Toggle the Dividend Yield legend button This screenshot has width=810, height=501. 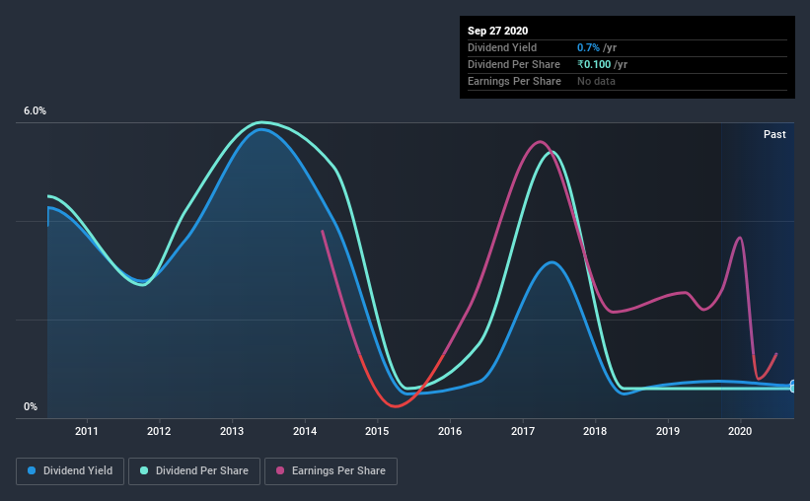[x=70, y=471]
